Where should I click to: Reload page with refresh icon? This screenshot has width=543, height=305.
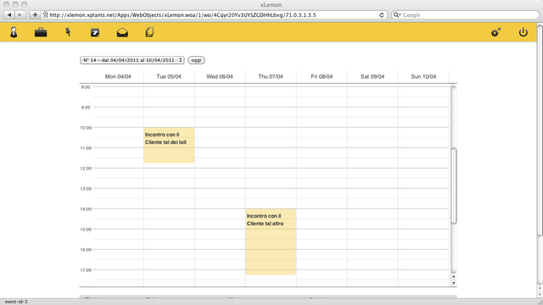click(x=382, y=15)
